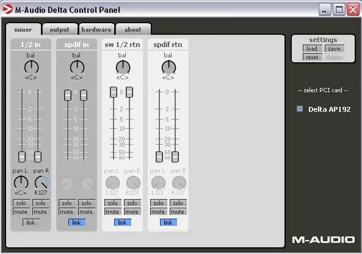Solo the right channel of spdif in
The image size is (362, 254).
86,203
